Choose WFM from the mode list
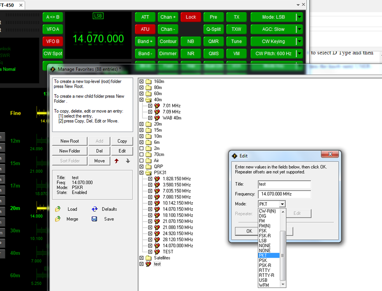 coord(269,285)
